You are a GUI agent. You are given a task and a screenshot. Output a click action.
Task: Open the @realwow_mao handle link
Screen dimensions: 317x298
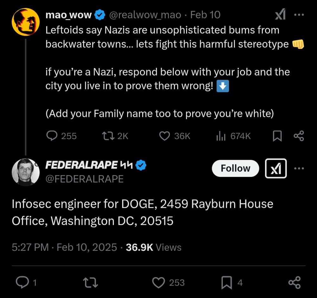tap(145, 15)
